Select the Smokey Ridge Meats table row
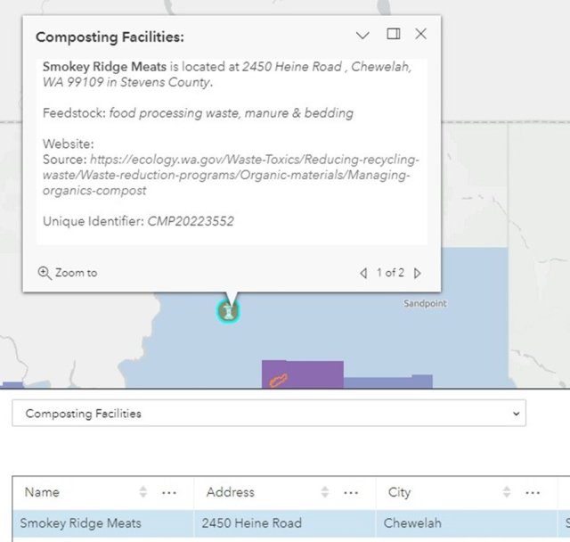Viewport: 570px width, 542px height. 80,523
